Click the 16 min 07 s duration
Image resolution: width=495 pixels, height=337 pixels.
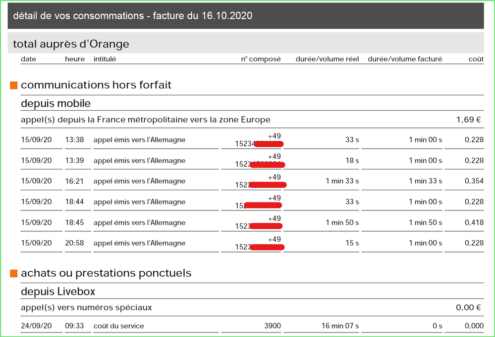pyautogui.click(x=339, y=326)
